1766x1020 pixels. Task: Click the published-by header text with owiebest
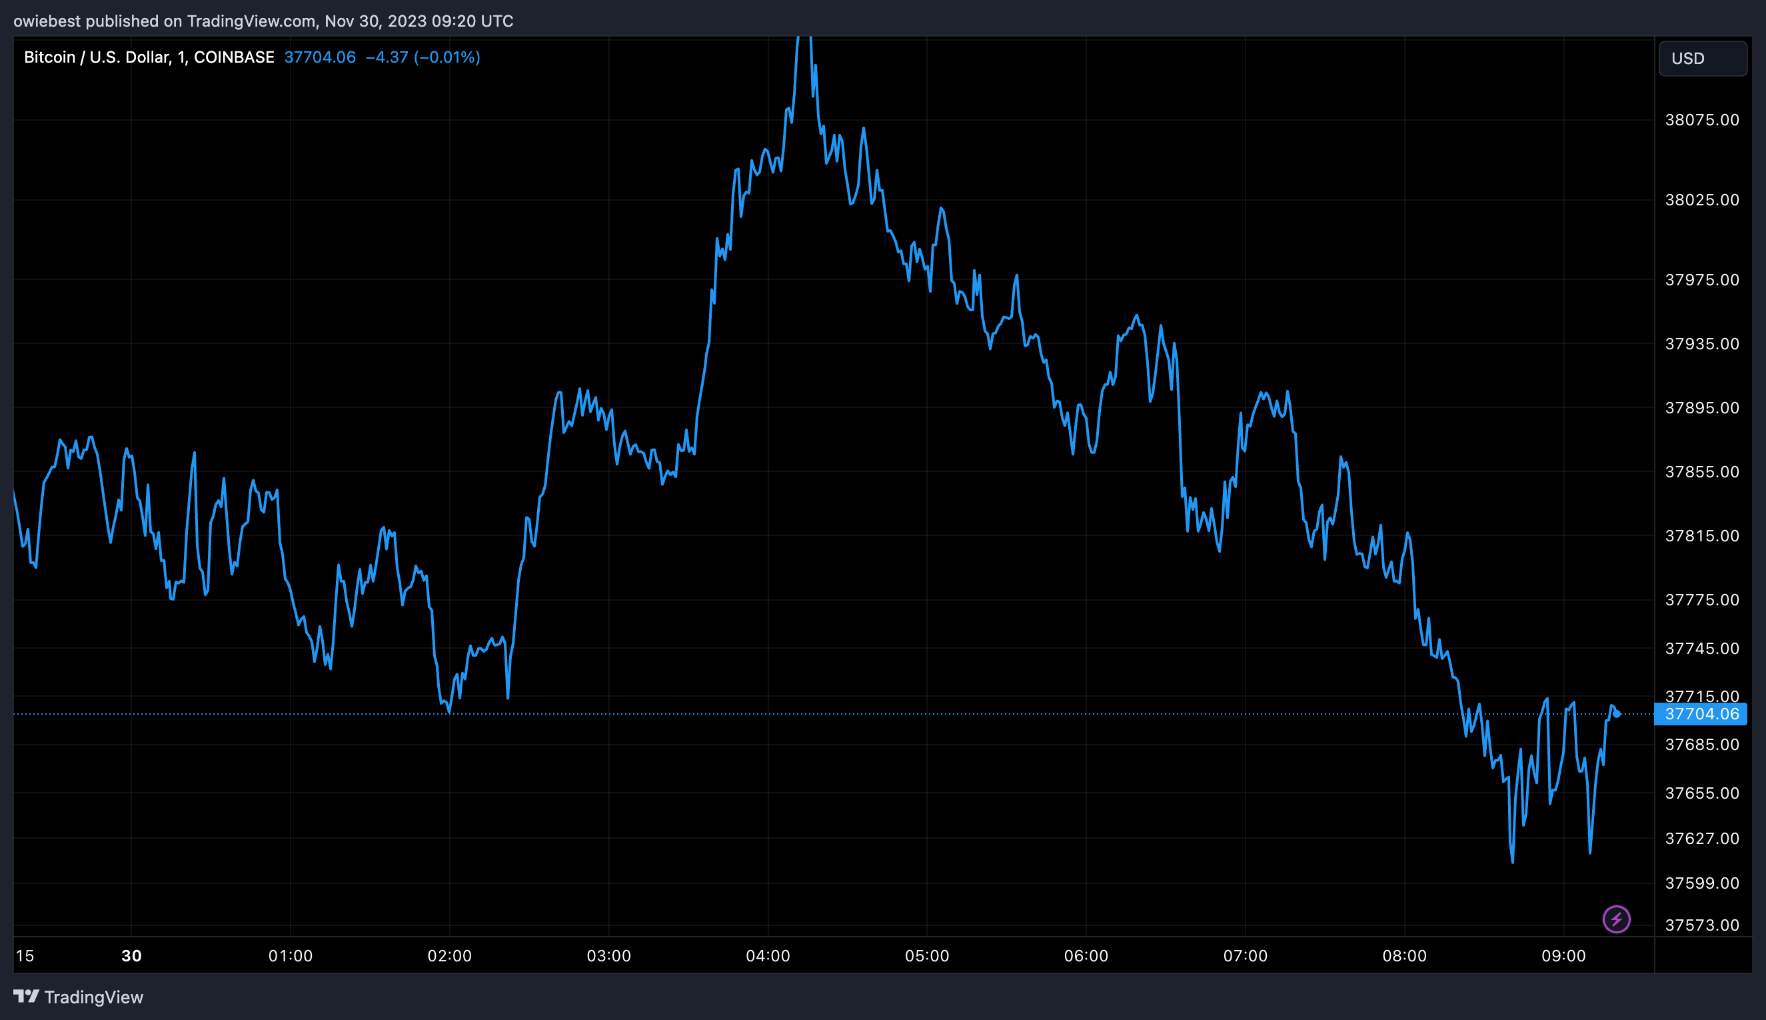coord(263,21)
